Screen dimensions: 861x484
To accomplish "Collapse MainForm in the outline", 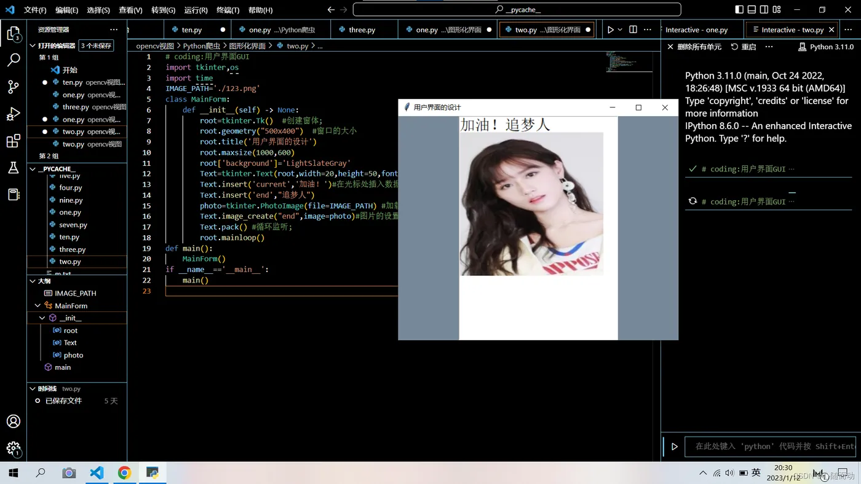I will click(x=38, y=305).
